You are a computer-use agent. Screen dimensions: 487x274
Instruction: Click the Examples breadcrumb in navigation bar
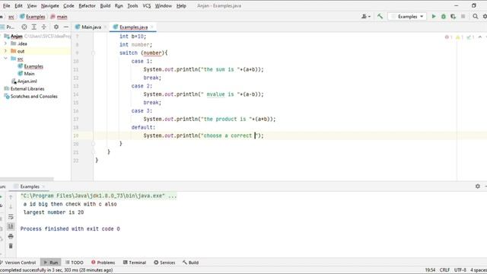pyautogui.click(x=32, y=17)
